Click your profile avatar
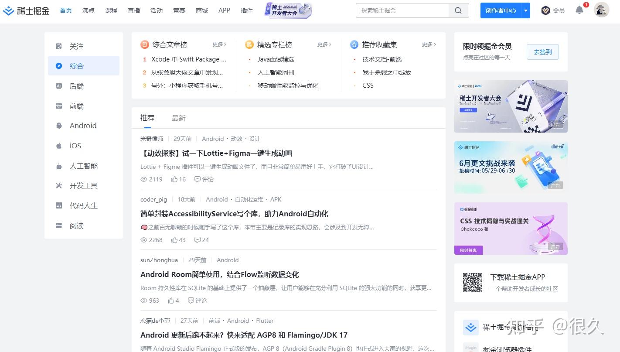The image size is (620, 352). 601,10
